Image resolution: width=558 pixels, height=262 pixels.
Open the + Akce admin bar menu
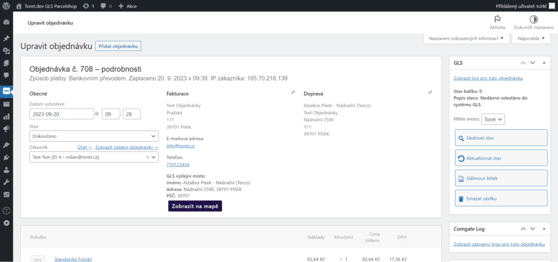[128, 6]
